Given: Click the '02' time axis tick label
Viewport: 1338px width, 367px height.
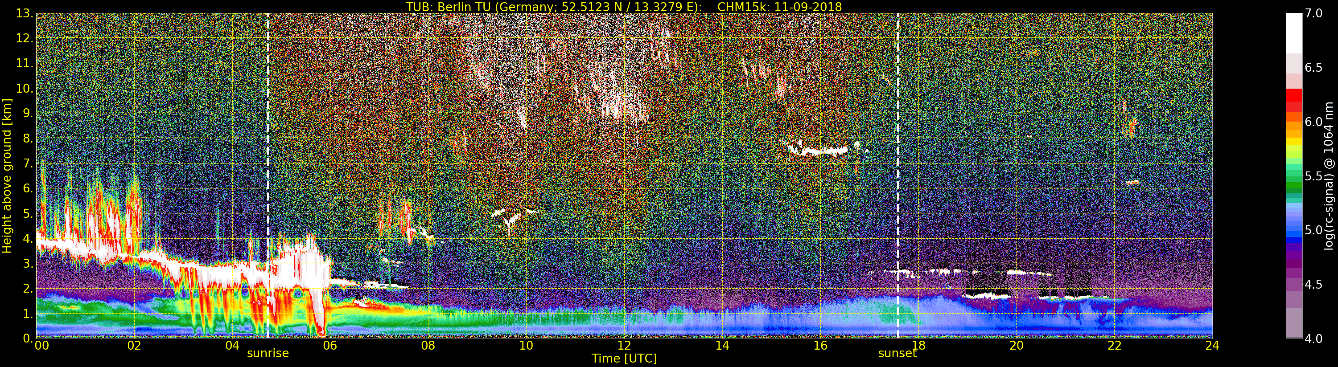Looking at the screenshot, I should point(134,345).
